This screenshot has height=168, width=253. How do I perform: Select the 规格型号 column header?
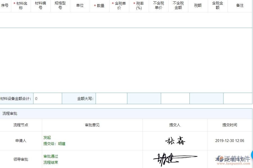pos(60,5)
